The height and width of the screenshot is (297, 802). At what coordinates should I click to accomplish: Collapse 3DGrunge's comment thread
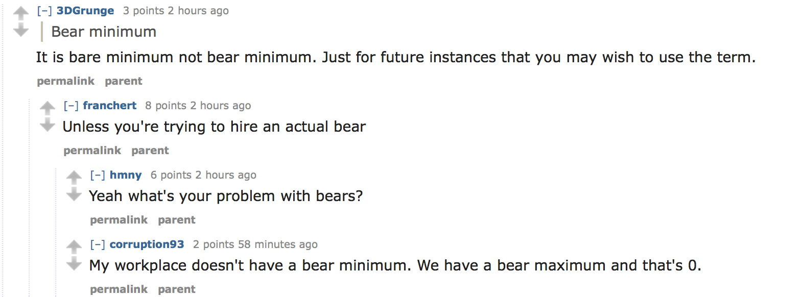44,11
